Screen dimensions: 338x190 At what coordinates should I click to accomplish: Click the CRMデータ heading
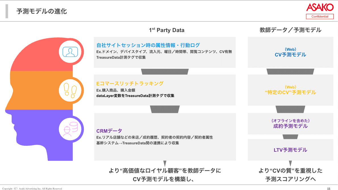(109, 131)
